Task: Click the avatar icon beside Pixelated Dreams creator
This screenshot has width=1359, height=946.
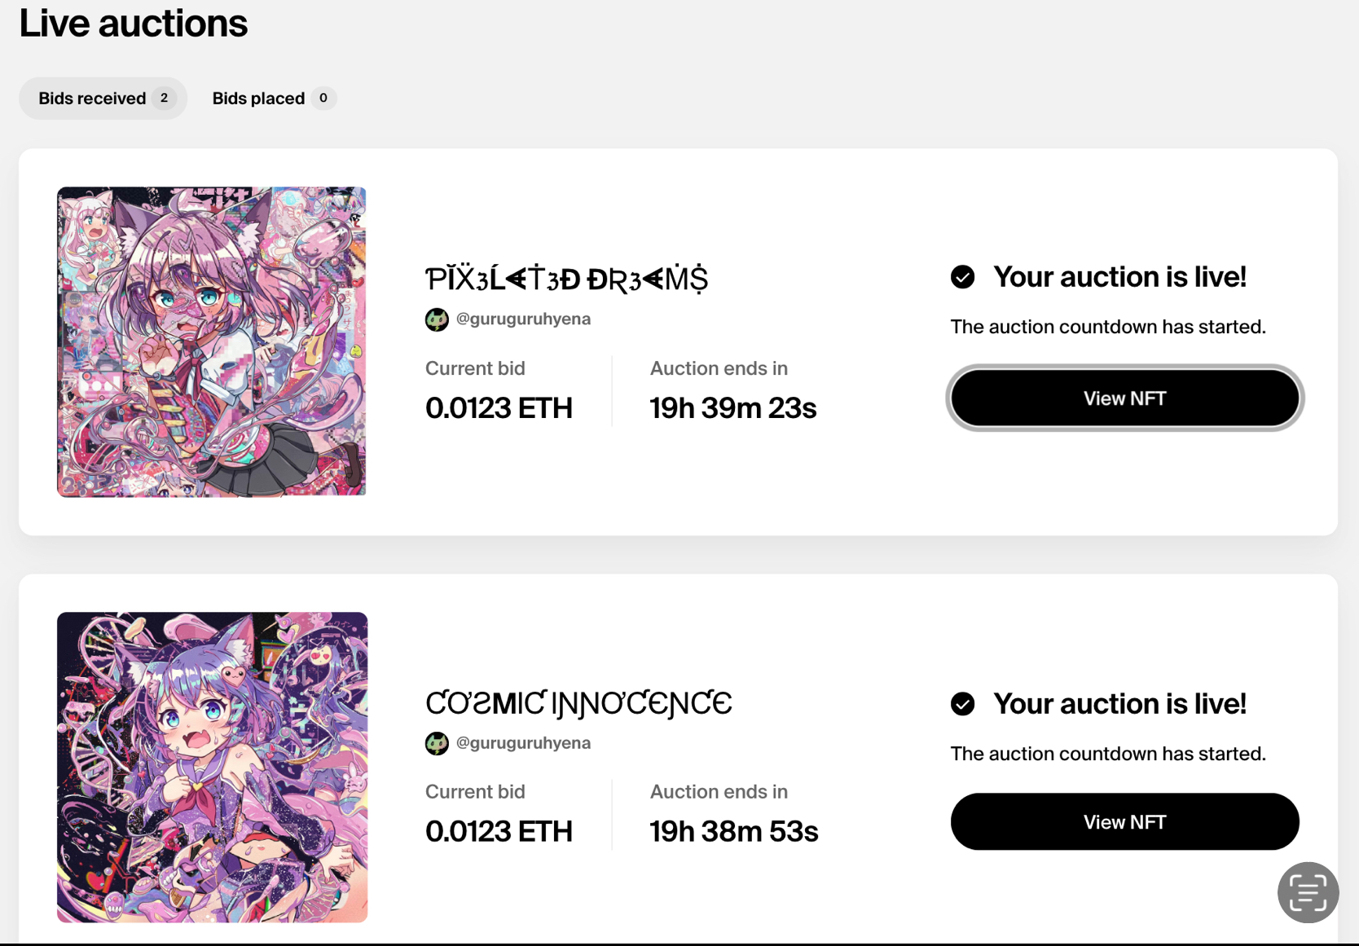Action: [x=437, y=319]
